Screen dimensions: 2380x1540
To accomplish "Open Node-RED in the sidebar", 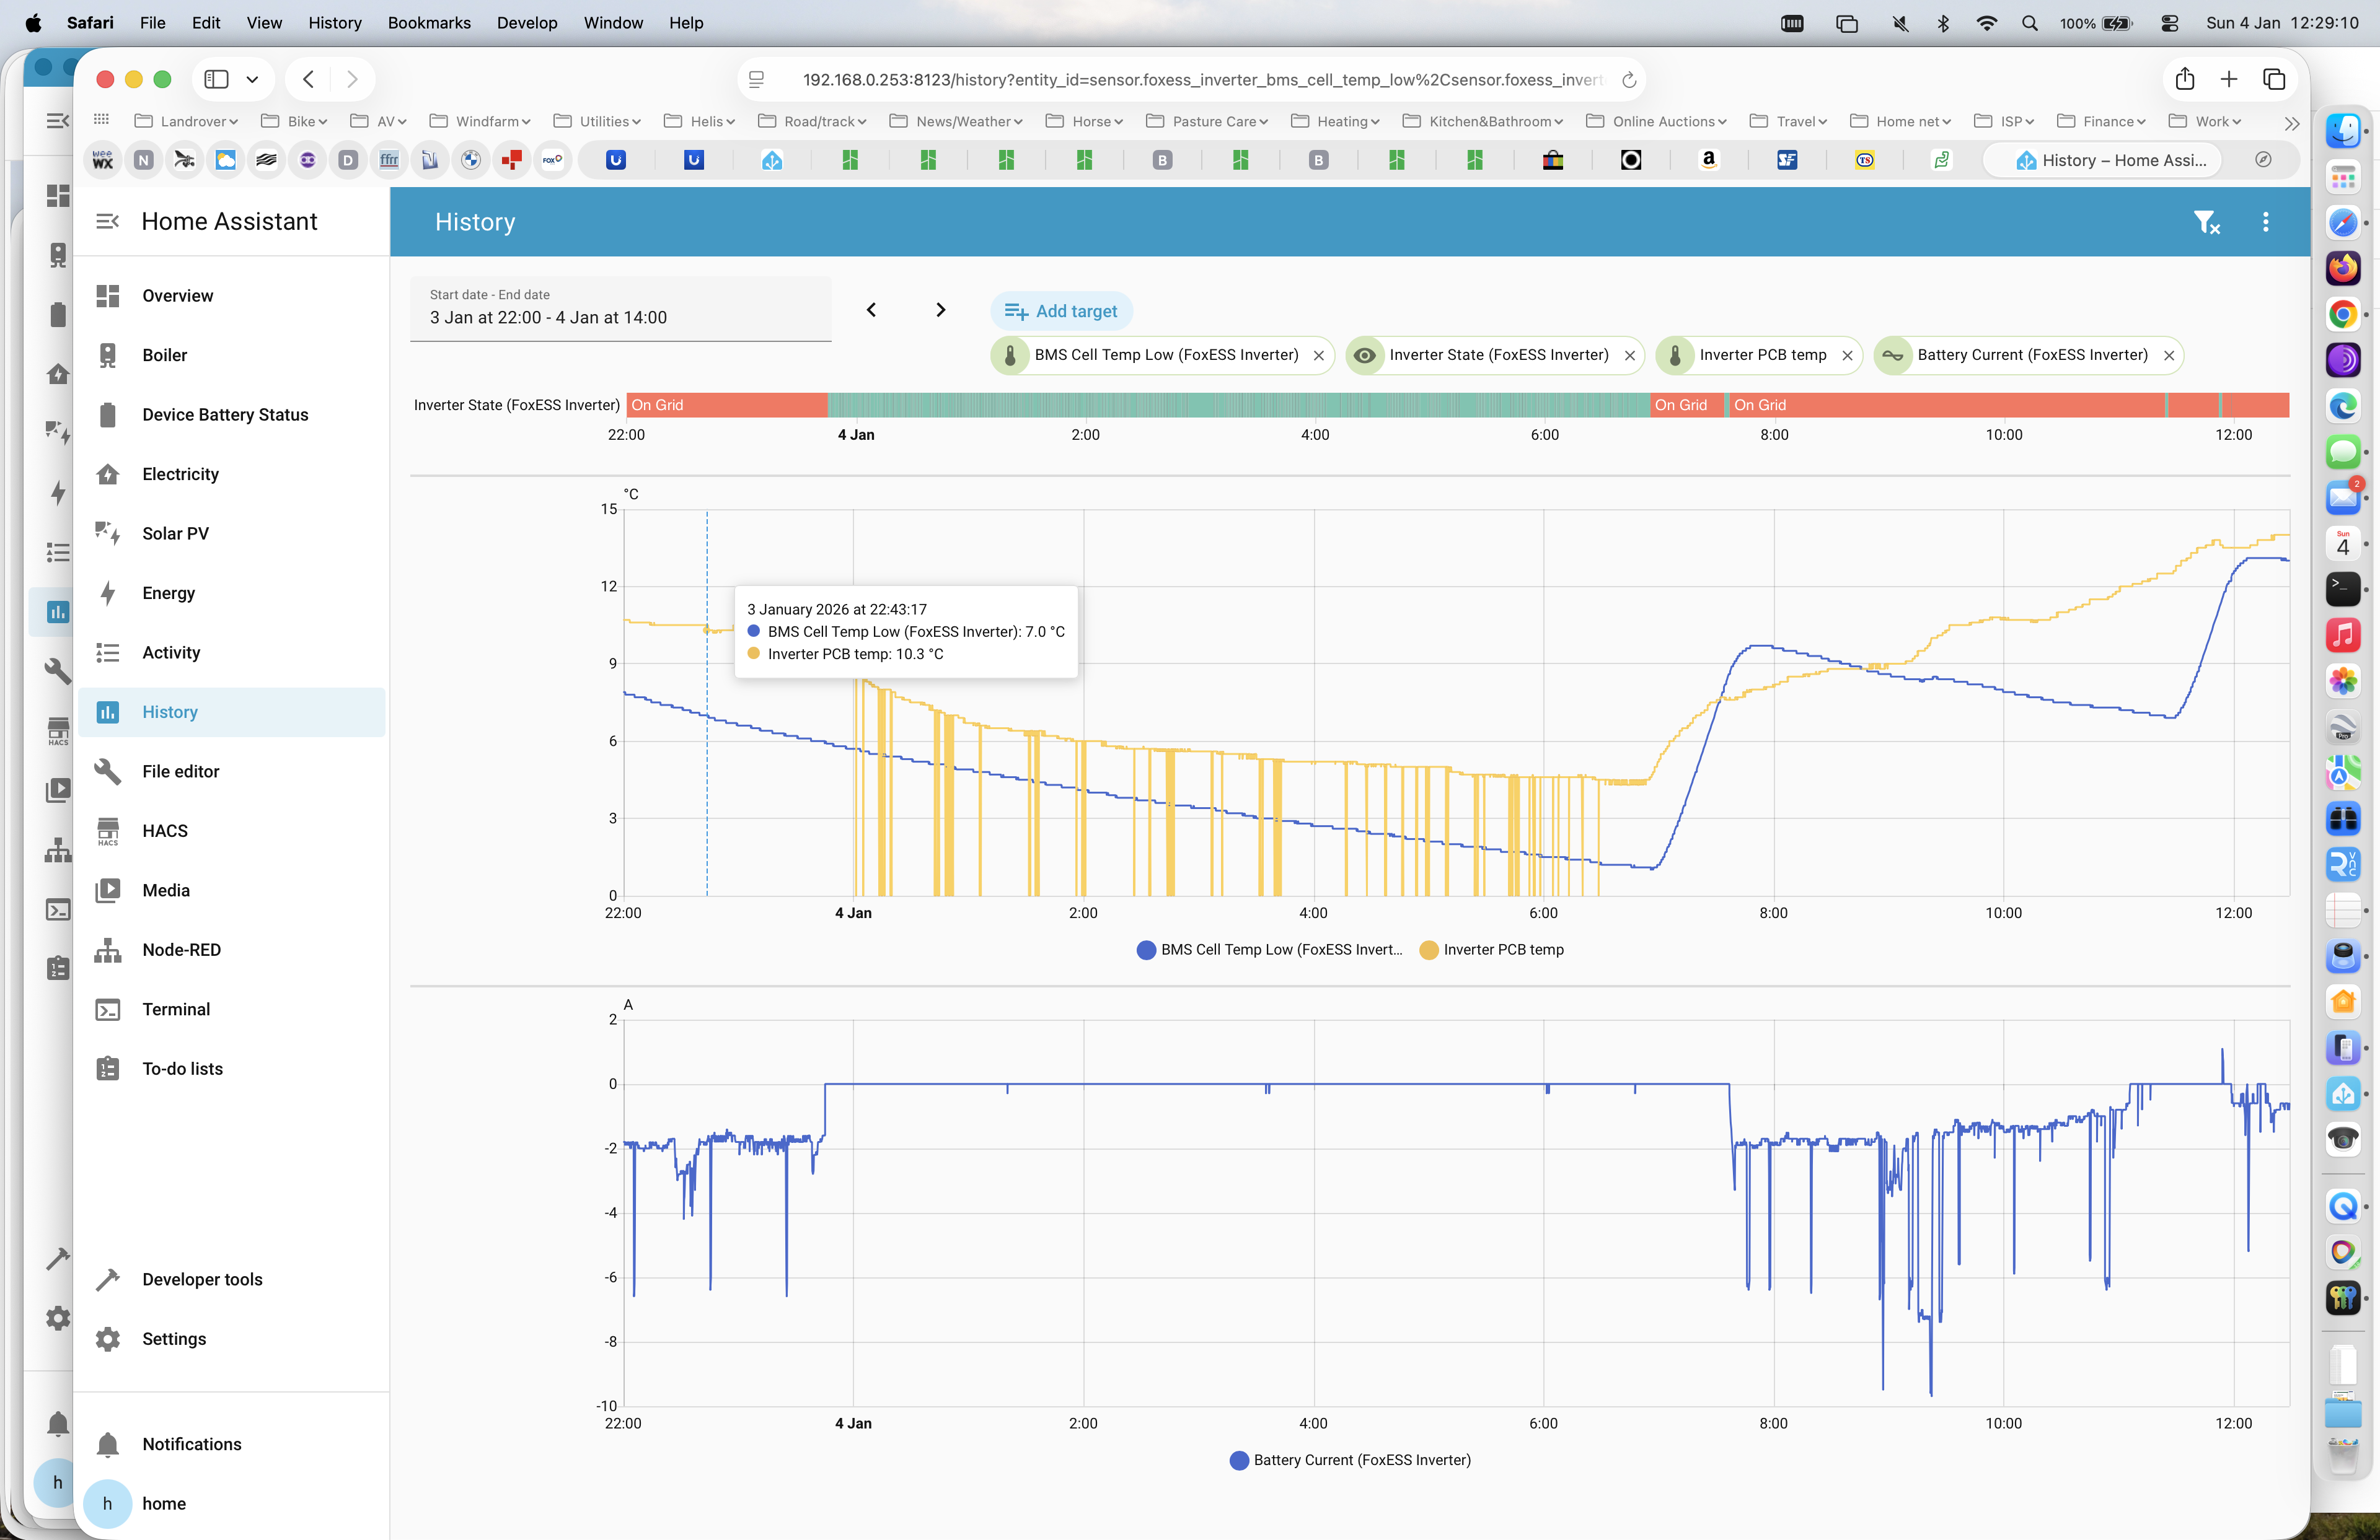I will pos(181,950).
